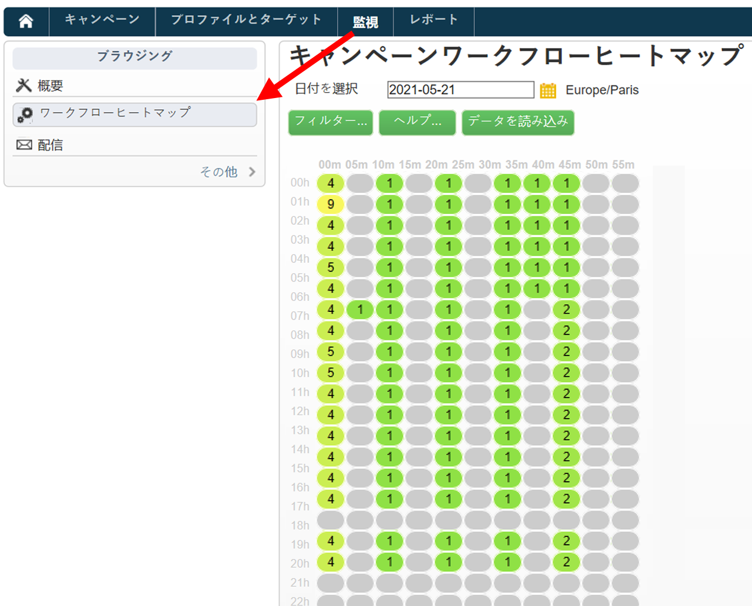Click the yellow cell with 9 at 01h
The width and height of the screenshot is (752, 606).
click(x=330, y=204)
